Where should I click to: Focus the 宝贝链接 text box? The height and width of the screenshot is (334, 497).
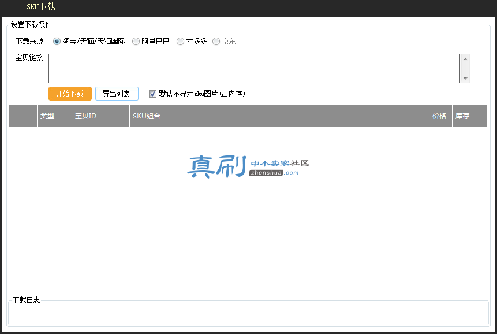254,69
